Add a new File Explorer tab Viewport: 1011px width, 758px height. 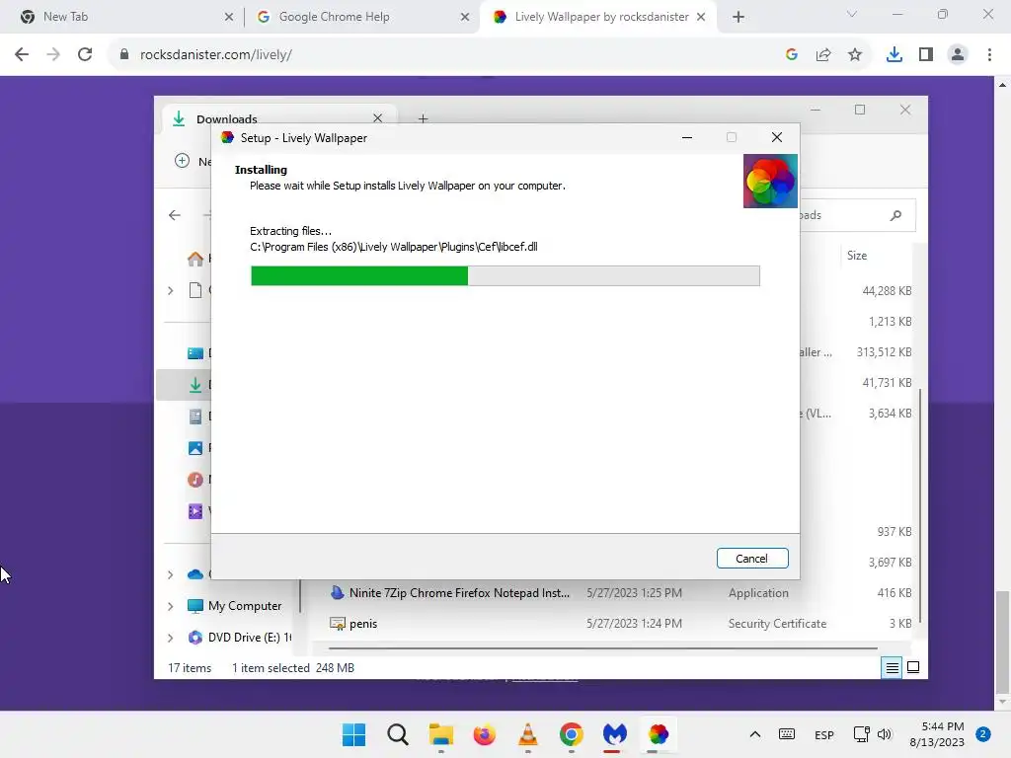423,118
